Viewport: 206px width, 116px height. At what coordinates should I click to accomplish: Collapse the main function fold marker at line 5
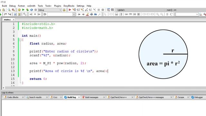[x=20, y=40]
